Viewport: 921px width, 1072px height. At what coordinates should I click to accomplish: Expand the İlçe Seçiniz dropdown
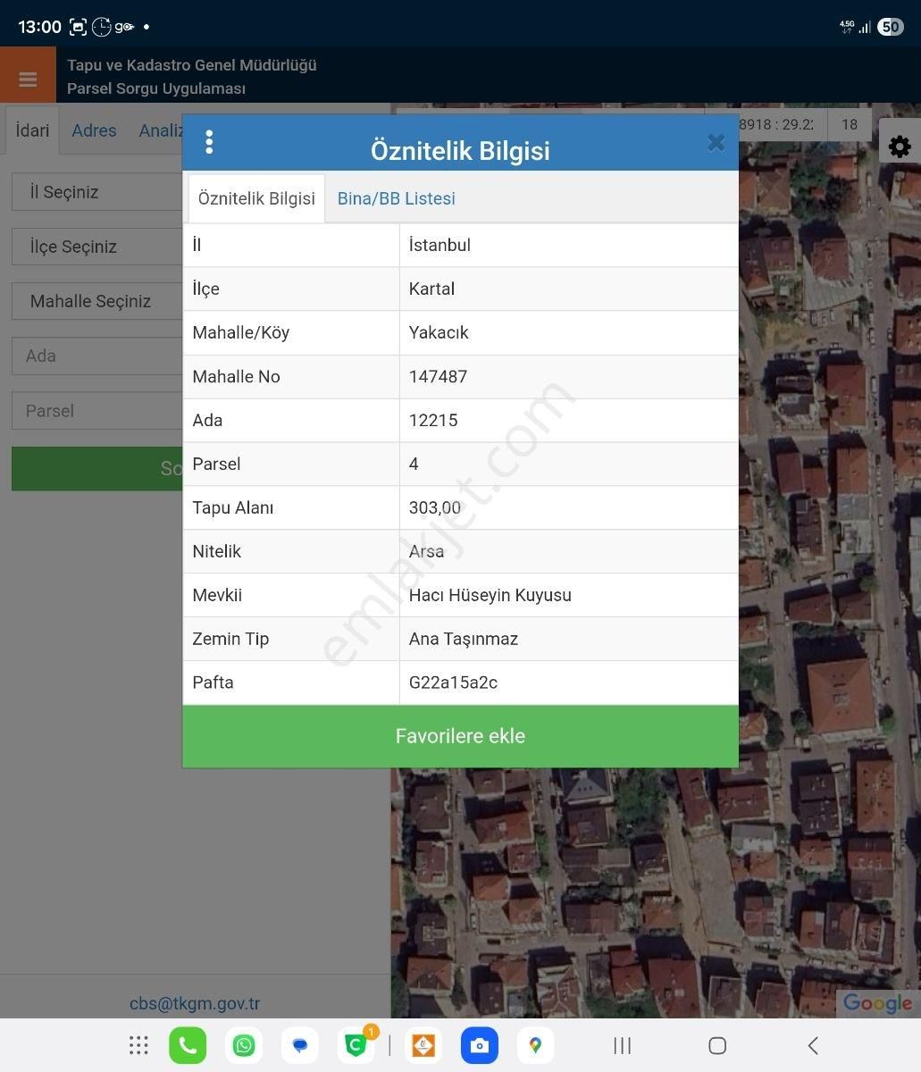coord(96,247)
